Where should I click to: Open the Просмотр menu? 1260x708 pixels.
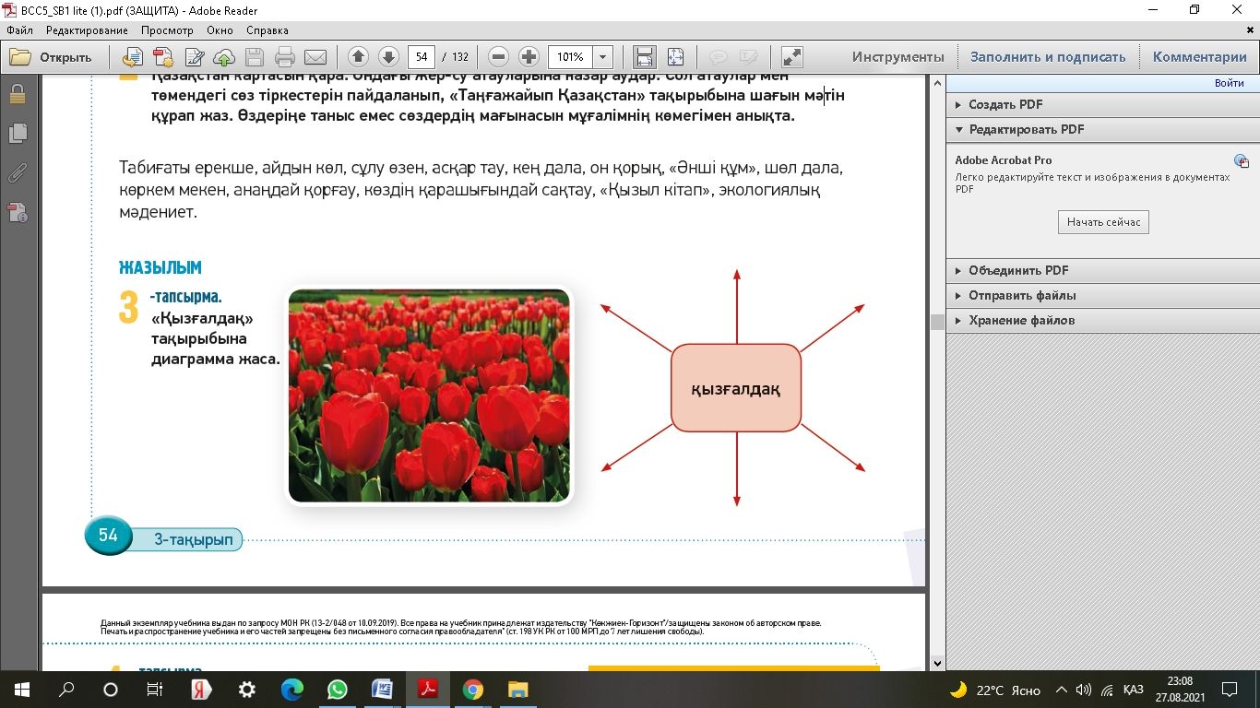167,30
